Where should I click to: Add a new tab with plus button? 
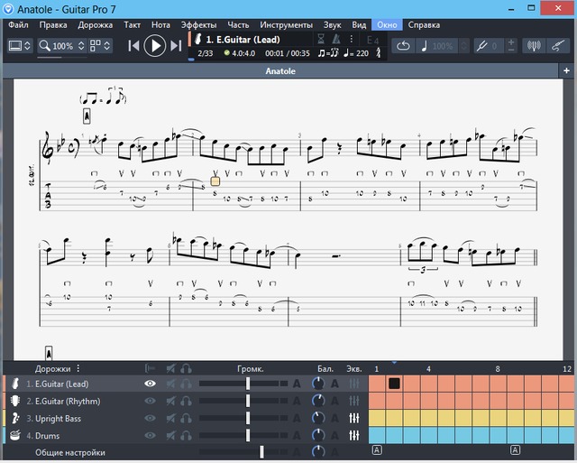567,70
